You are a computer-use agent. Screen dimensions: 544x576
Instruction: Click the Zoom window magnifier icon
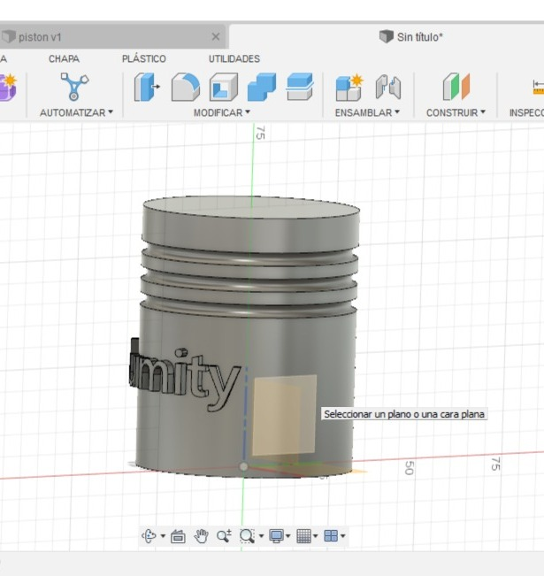tap(247, 536)
